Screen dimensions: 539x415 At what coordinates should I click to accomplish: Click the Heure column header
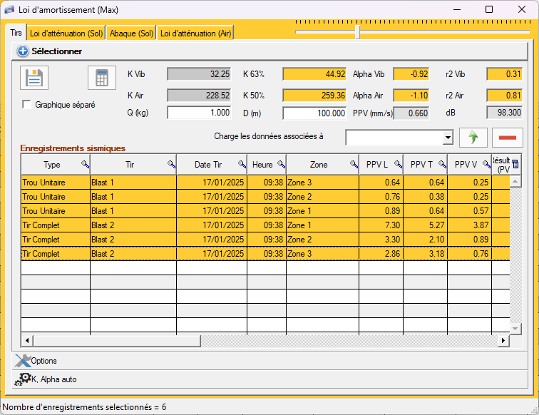tap(267, 164)
